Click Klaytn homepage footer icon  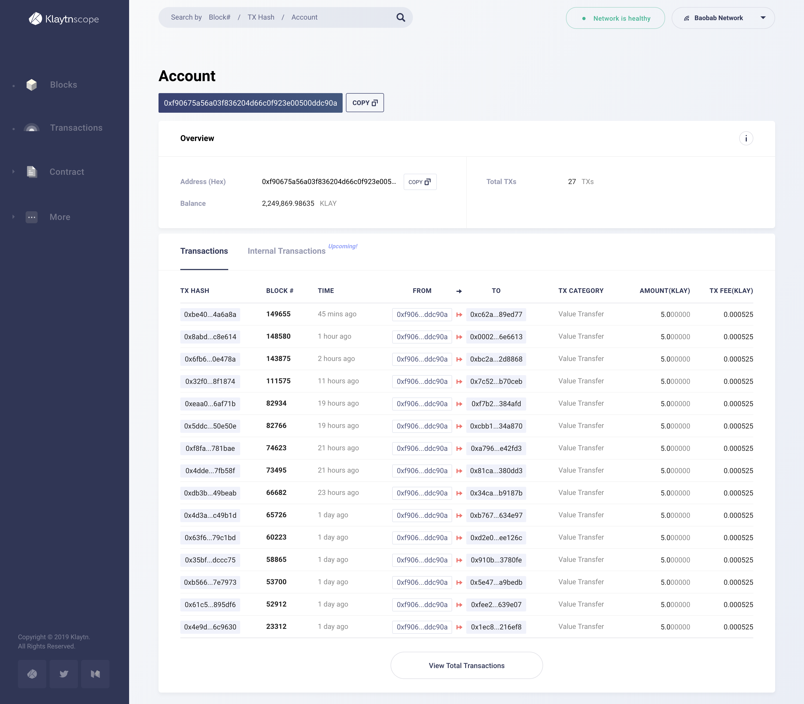click(x=32, y=674)
